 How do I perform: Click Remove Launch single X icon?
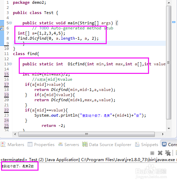(x=160, y=153)
